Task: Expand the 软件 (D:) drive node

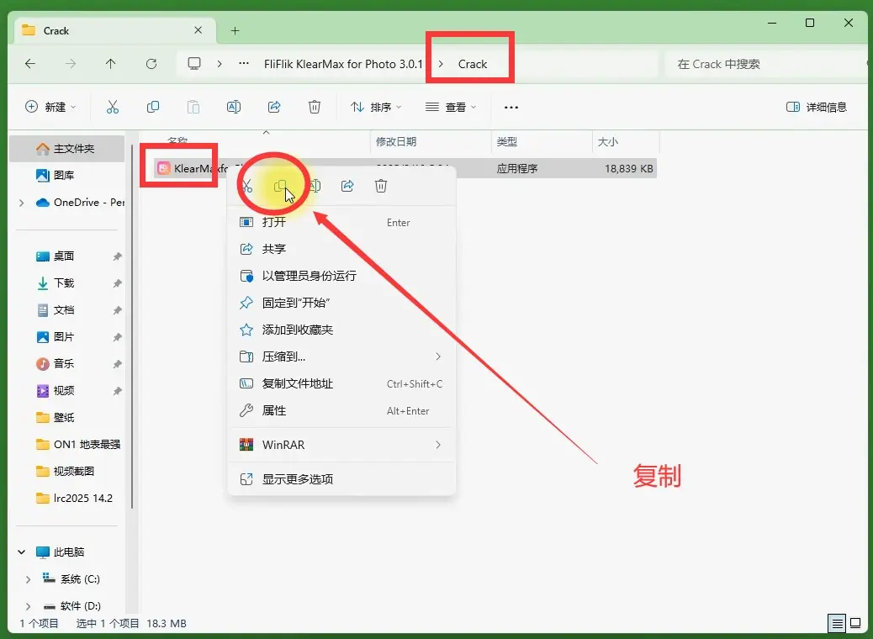Action: pos(28,606)
